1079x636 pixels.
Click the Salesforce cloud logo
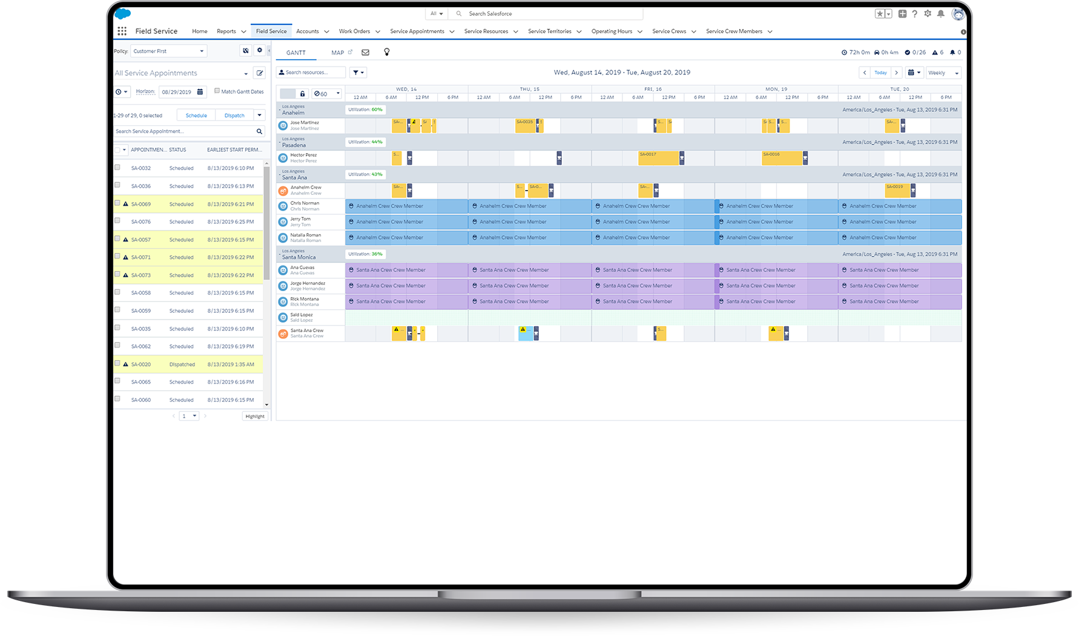[x=122, y=13]
